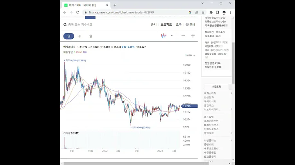Go back with browser back arrow
The image size is (295, 165).
65,12
